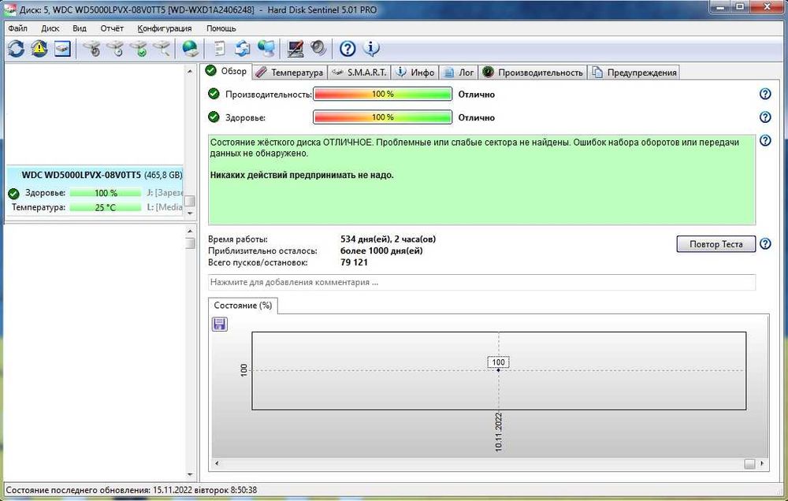This screenshot has height=501, width=788.
Task: Switch to the Лог tab
Action: point(459,72)
